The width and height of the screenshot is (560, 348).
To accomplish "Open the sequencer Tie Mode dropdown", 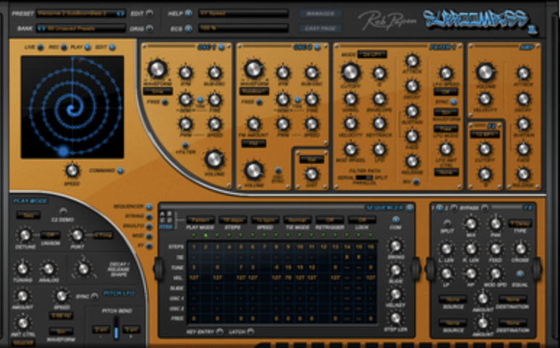I will (297, 220).
